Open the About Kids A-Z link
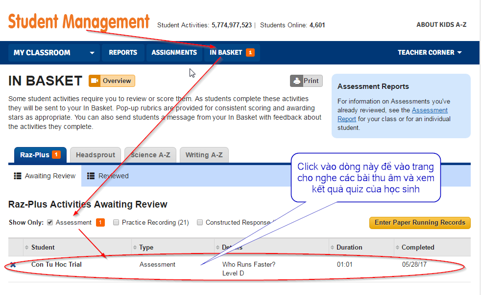 click(441, 25)
